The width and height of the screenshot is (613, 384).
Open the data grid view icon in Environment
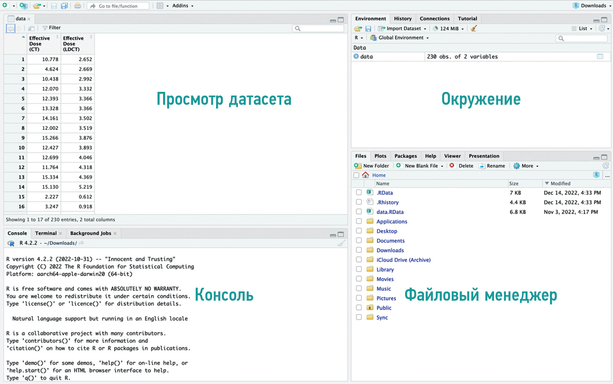pyautogui.click(x=600, y=57)
